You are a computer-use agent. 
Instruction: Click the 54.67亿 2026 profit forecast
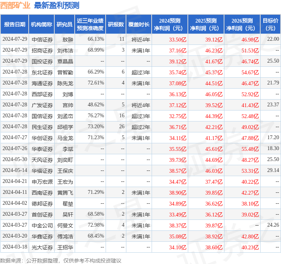pyautogui.click(x=250, y=72)
